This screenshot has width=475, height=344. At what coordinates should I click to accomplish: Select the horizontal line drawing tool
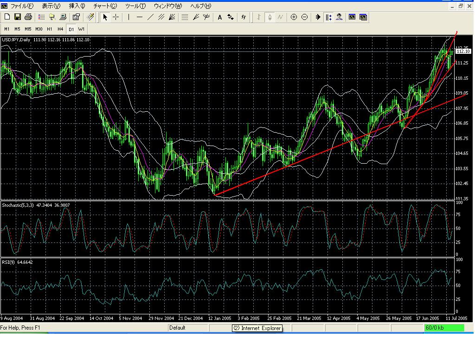pyautogui.click(x=139, y=17)
